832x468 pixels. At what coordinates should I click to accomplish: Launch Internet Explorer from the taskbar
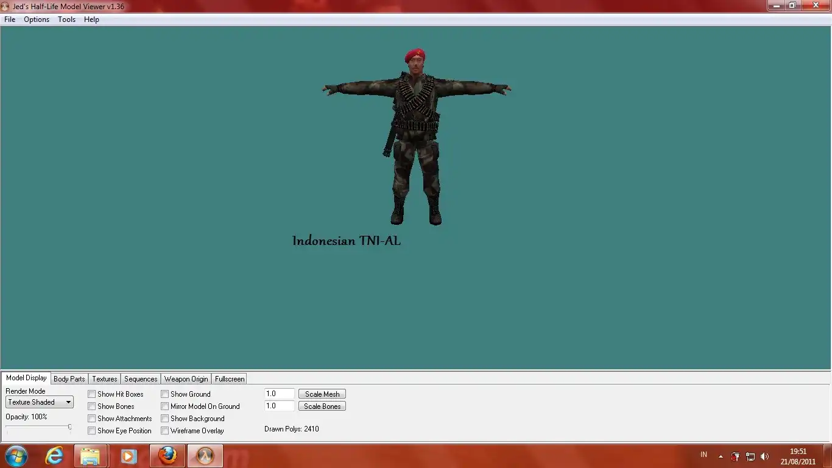[55, 455]
